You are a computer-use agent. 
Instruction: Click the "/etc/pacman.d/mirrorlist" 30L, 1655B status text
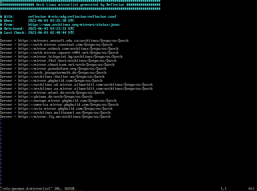(37, 188)
